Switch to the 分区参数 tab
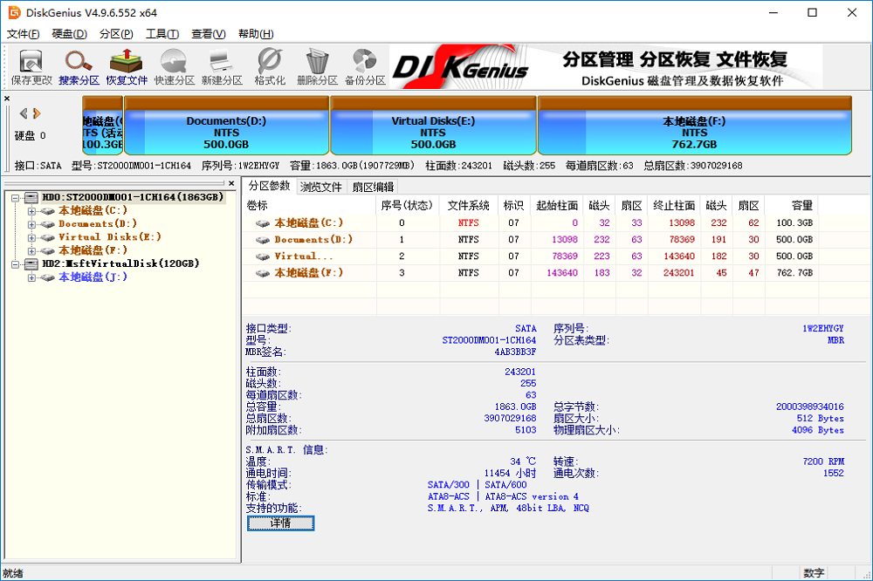The image size is (873, 581). point(270,186)
